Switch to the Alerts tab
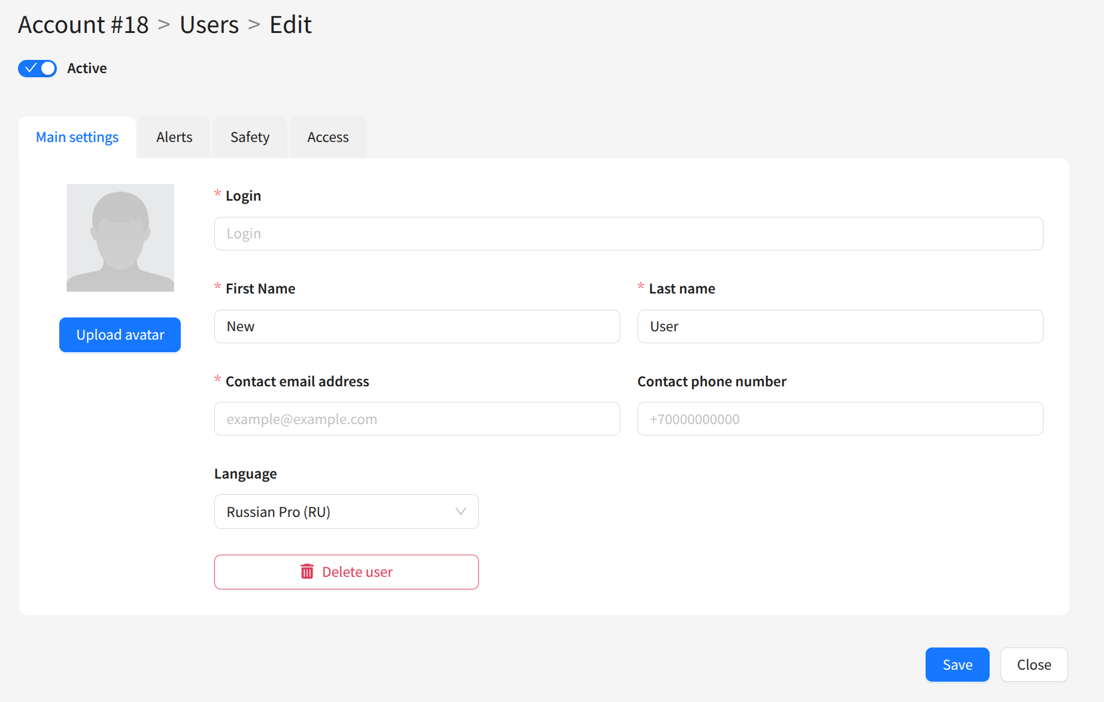This screenshot has height=702, width=1104. pyautogui.click(x=174, y=137)
